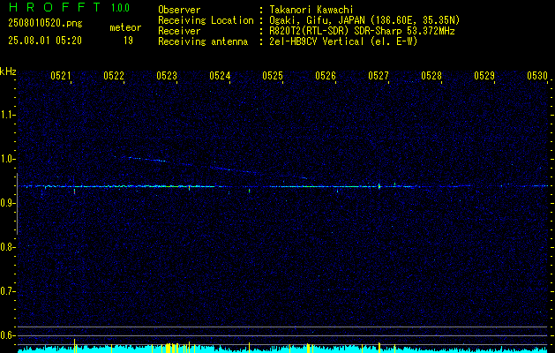This screenshot has height=353, width=555.
Task: Click the 0526 time marker
Action: click(326, 76)
